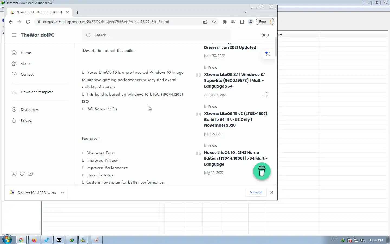
Task: Open the Drivers Jan 2021 Updated post
Action: 230,47
